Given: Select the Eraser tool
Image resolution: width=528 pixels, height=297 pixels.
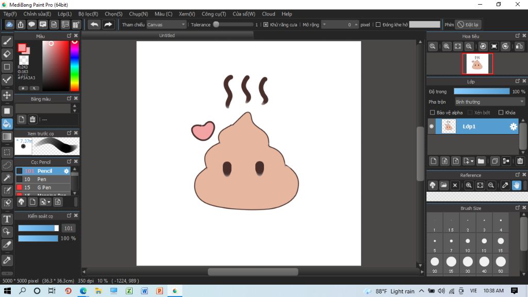Looking at the screenshot, I should (x=7, y=54).
